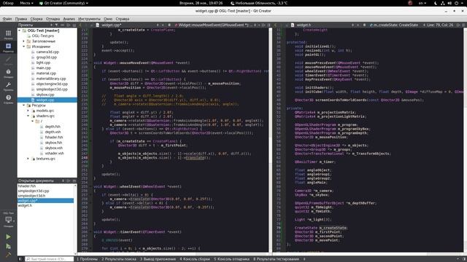Open the Анализ menu
Screen dimensions: 467x262
click(69, 19)
